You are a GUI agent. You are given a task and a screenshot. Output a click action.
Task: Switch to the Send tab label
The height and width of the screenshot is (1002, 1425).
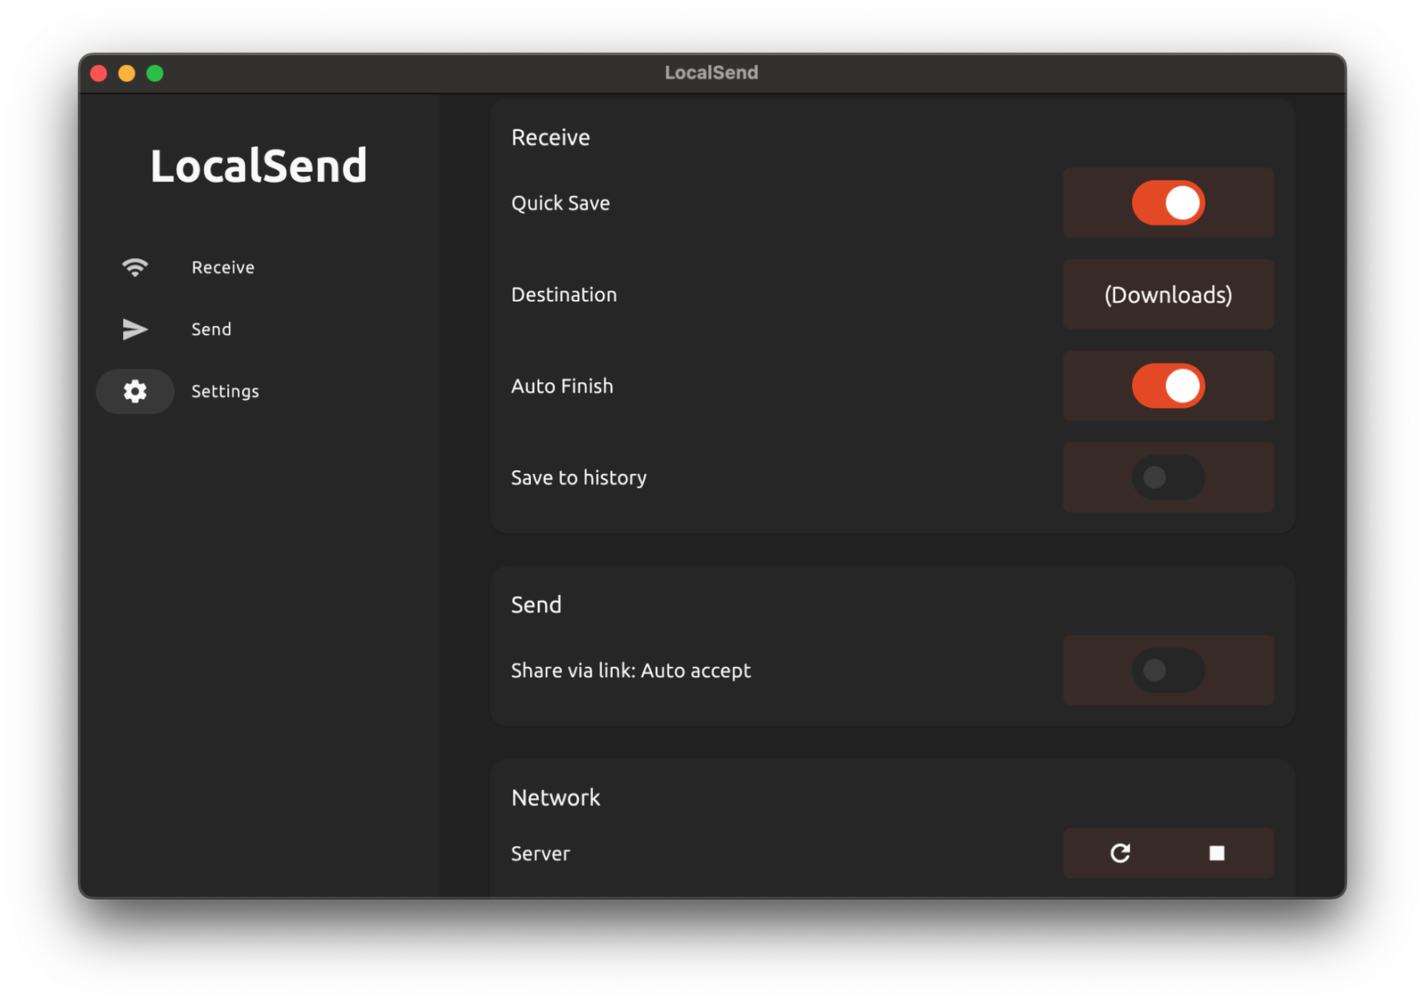pyautogui.click(x=211, y=330)
